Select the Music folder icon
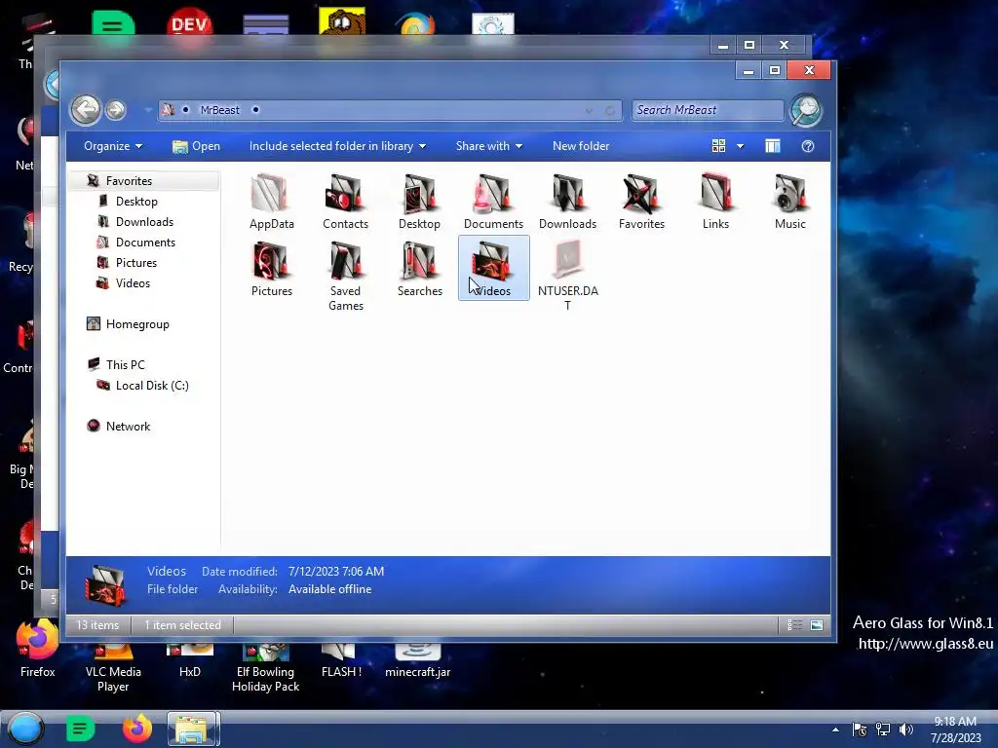This screenshot has height=748, width=998. (789, 201)
